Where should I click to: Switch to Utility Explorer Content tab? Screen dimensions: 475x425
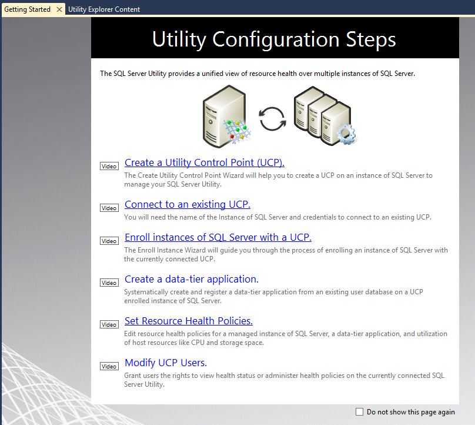coord(104,9)
